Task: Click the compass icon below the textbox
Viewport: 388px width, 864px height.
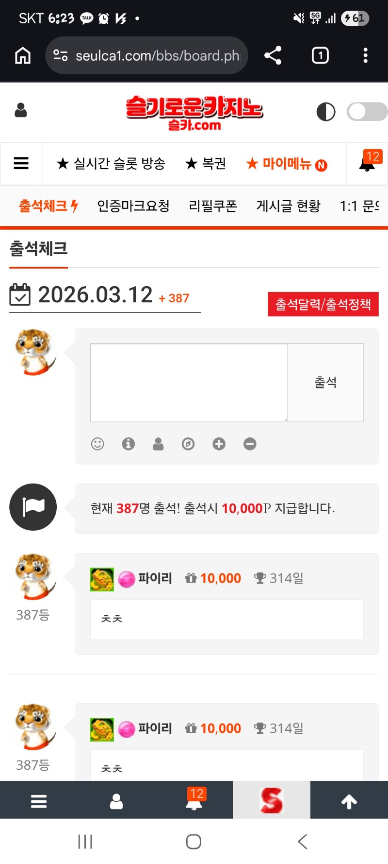Action: tap(188, 444)
